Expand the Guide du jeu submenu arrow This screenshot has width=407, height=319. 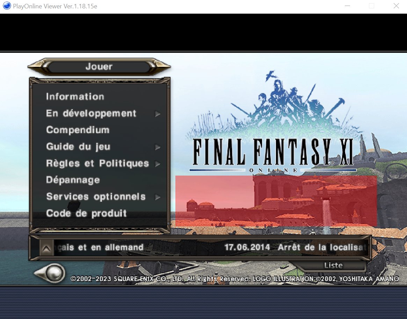click(x=158, y=147)
